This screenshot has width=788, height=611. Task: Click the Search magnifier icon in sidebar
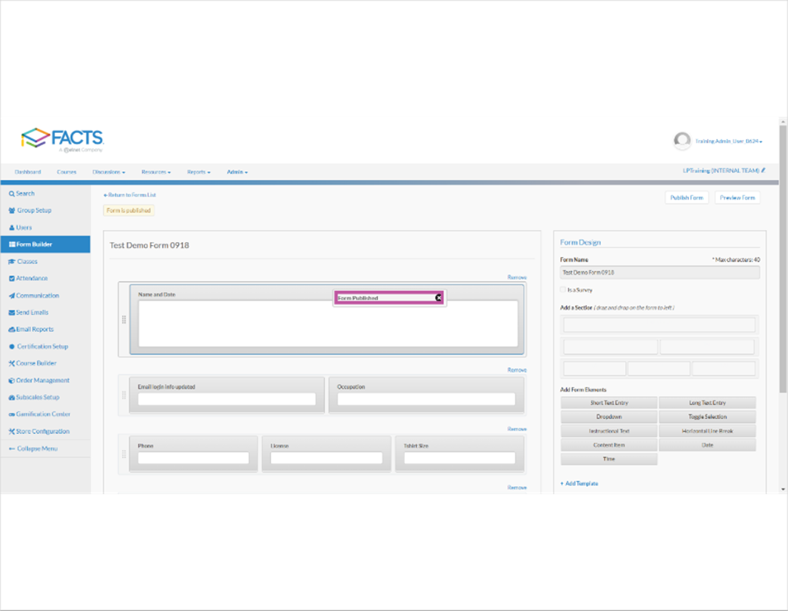click(x=11, y=194)
